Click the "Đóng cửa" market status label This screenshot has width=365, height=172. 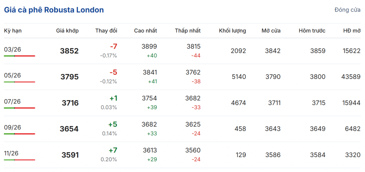tap(347, 10)
